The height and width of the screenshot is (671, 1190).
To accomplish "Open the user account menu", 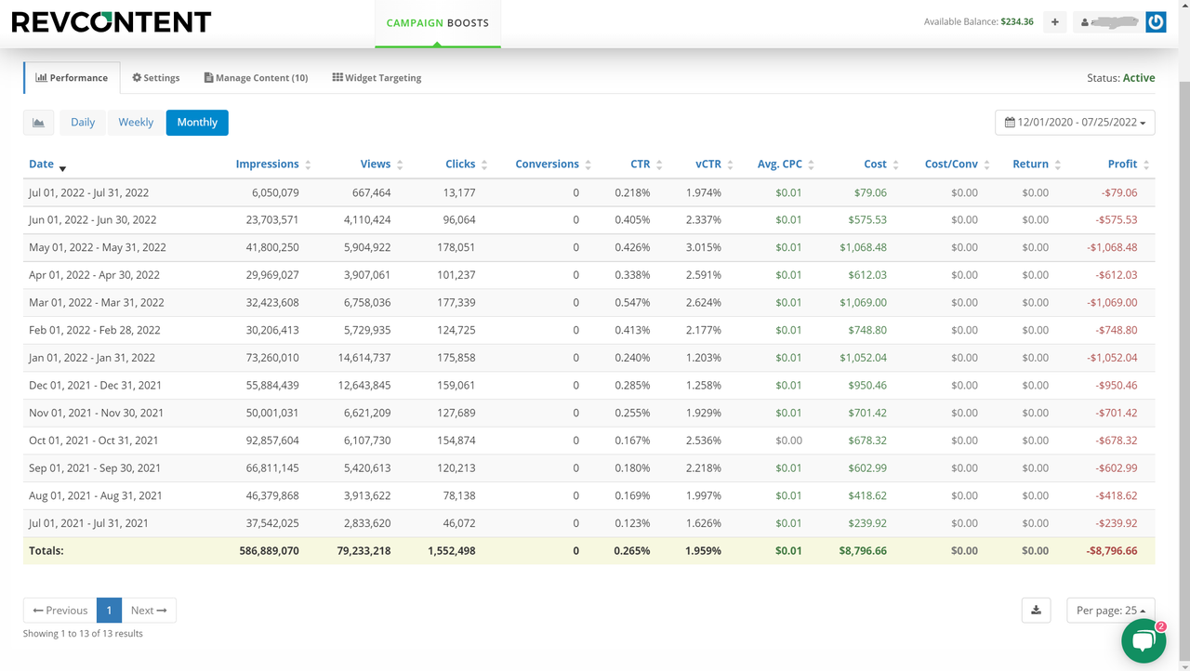I will point(1109,21).
